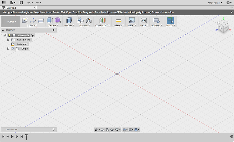Activate the Extrude tool
This screenshot has width=234, height=142.
click(x=50, y=20)
